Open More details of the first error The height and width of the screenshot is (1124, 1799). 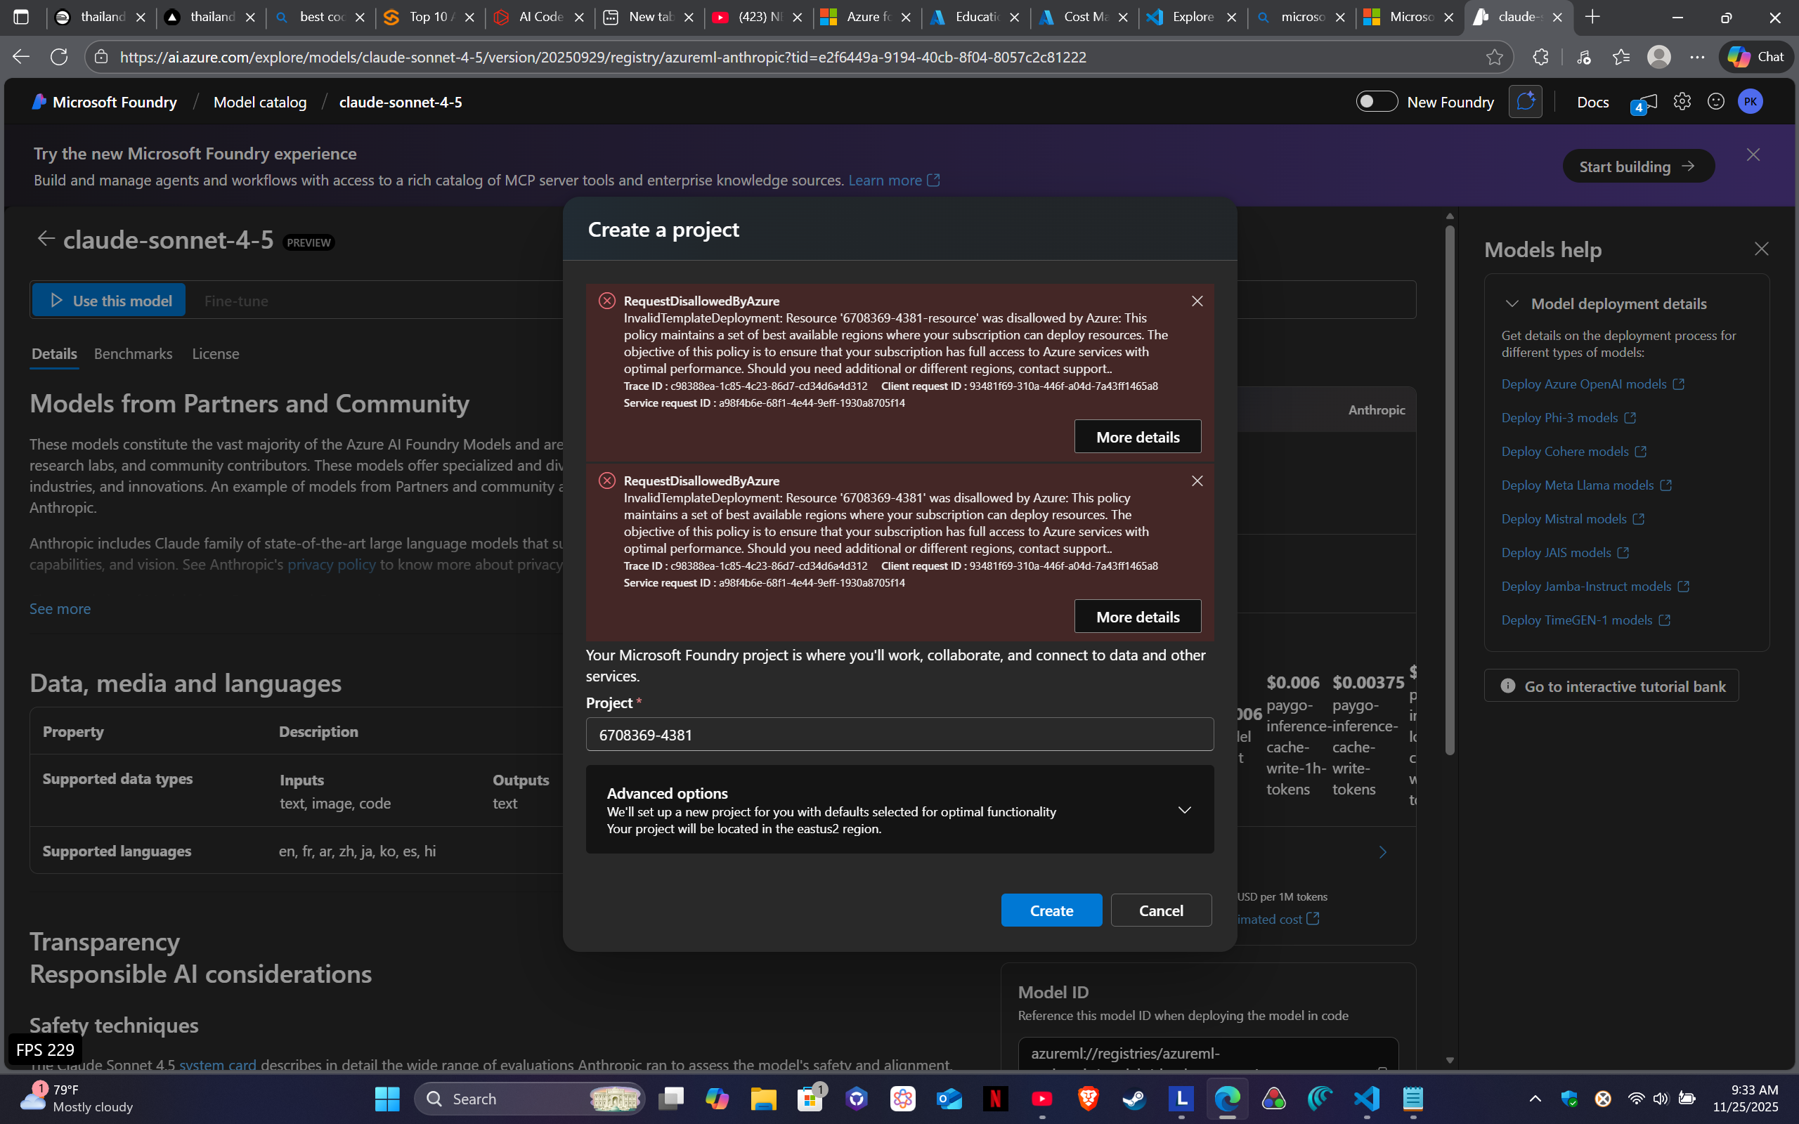point(1138,436)
